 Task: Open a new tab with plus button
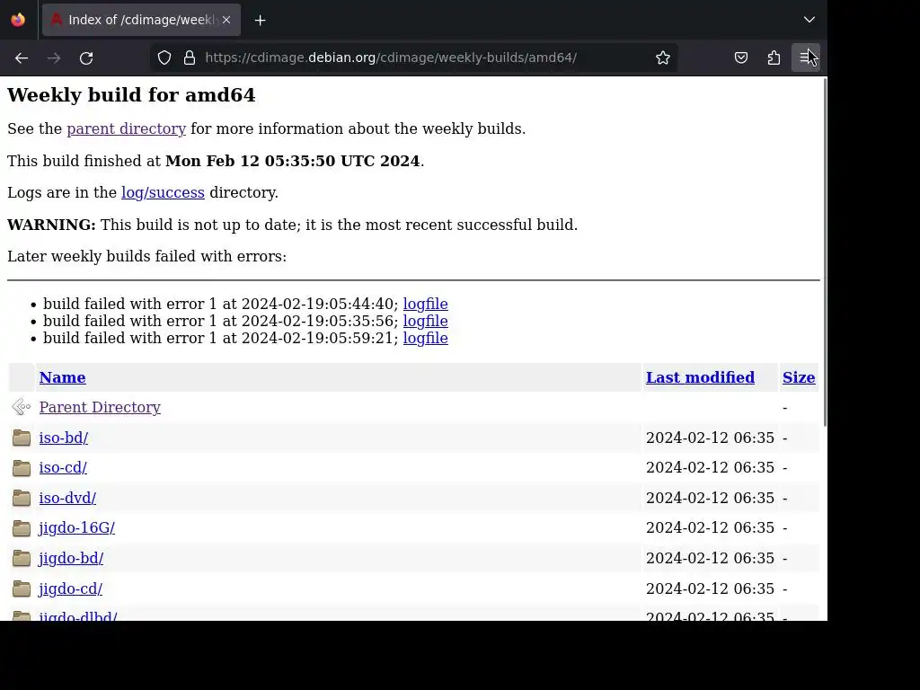click(x=260, y=20)
